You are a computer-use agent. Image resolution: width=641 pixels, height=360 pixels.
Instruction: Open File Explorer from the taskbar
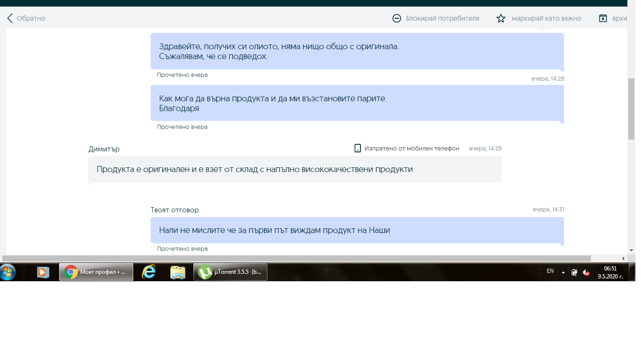(x=178, y=272)
